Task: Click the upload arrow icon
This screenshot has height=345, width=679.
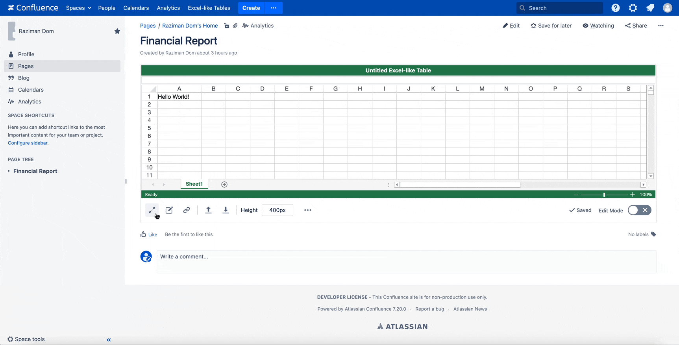Action: 209,210
